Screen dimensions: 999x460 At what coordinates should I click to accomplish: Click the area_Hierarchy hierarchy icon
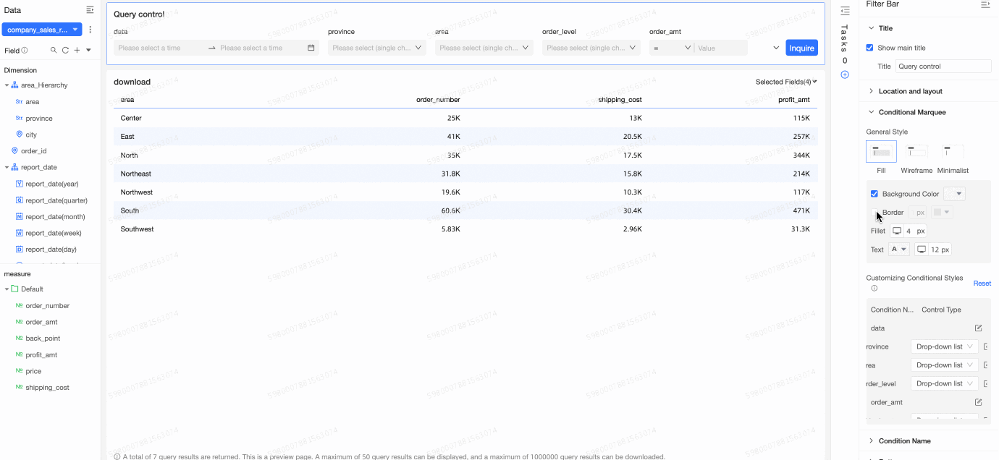14,85
